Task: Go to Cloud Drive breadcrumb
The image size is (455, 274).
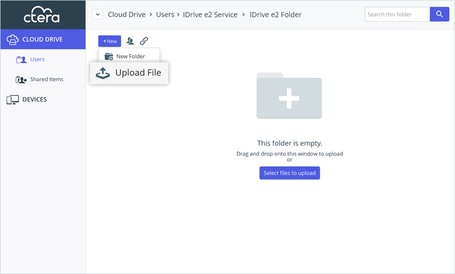Action: (126, 15)
